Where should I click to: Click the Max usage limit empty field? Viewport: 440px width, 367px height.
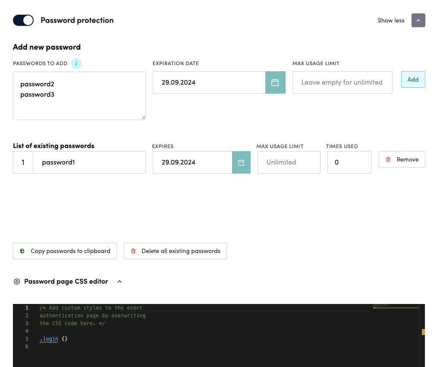coord(342,82)
